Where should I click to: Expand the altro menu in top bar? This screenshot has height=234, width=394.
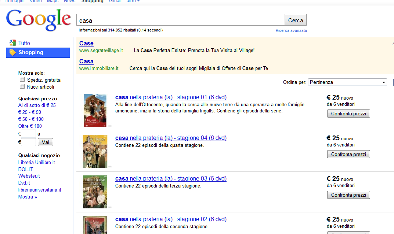[133, 1]
